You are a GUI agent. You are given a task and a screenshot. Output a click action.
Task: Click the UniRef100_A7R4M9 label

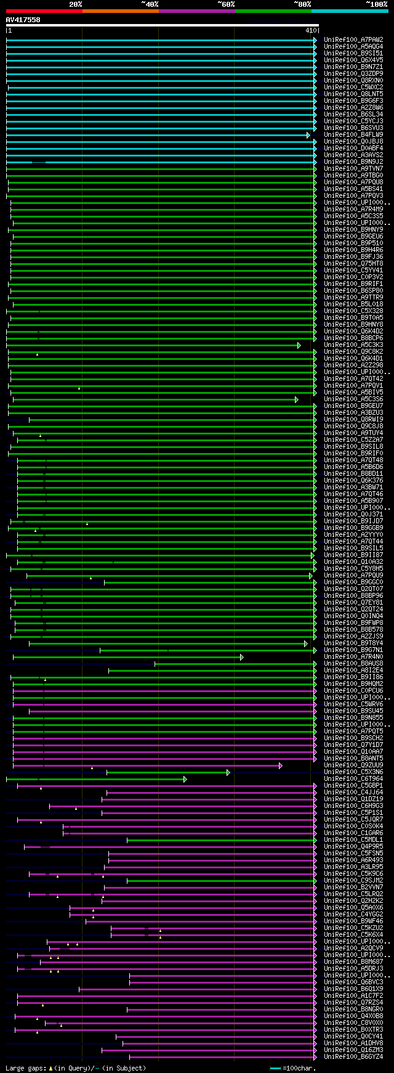click(x=353, y=210)
